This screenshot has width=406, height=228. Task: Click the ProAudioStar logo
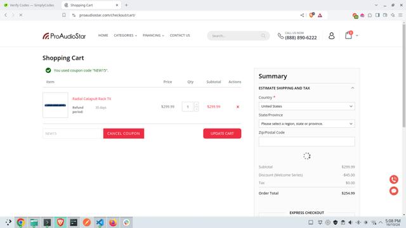pyautogui.click(x=64, y=36)
